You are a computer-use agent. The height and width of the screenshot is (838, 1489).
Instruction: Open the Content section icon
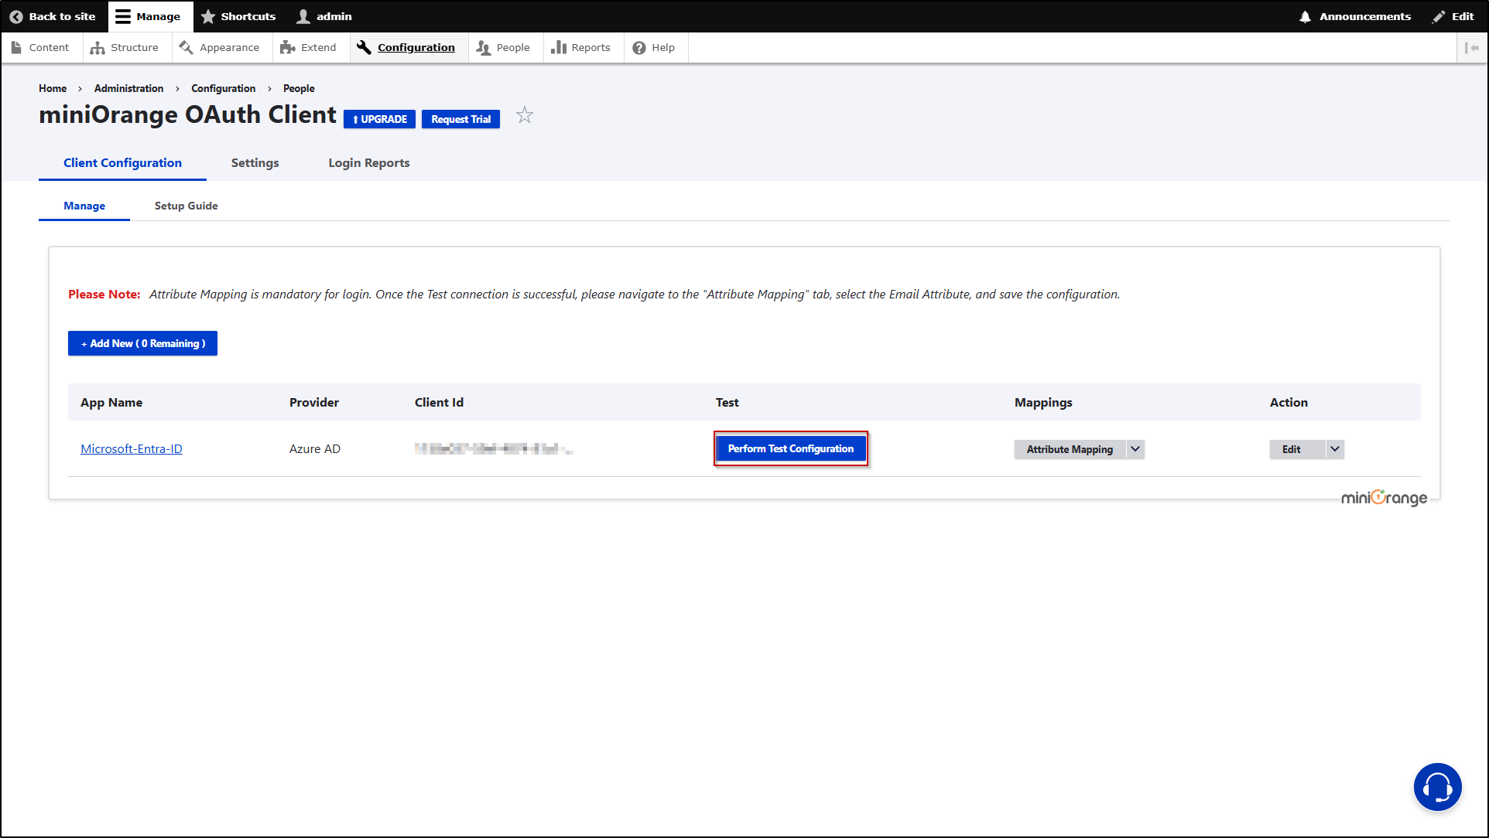(x=16, y=47)
